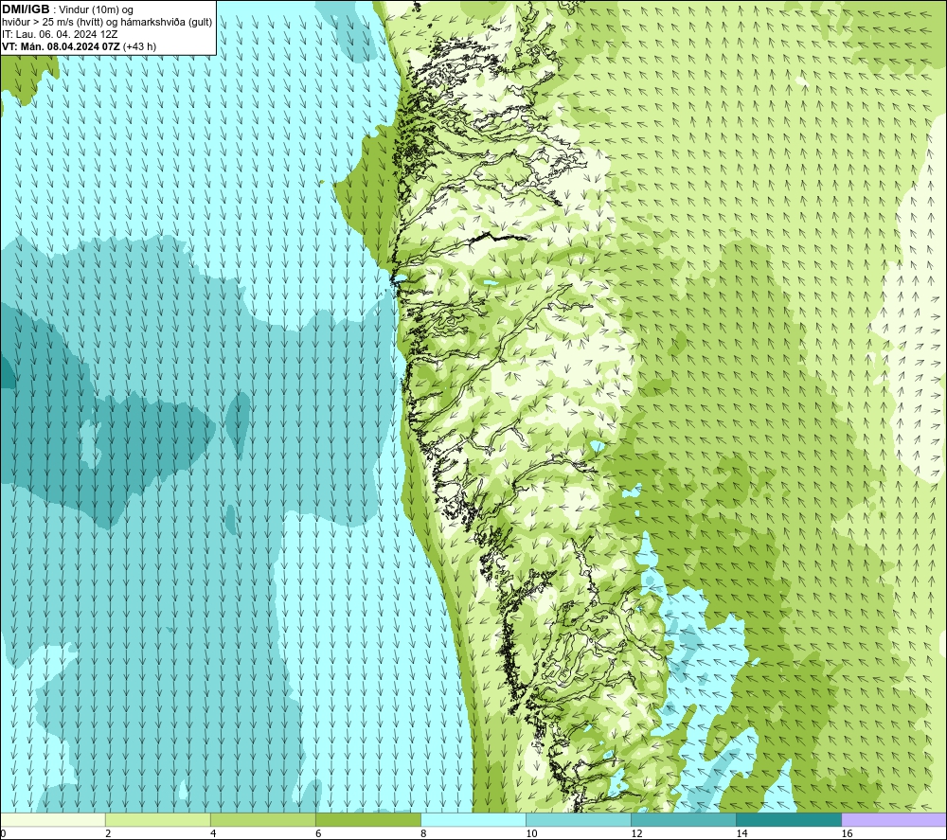
Task: Click the 'IT: Lau. 06. 04. 2024 12Z' line
Action: point(60,34)
